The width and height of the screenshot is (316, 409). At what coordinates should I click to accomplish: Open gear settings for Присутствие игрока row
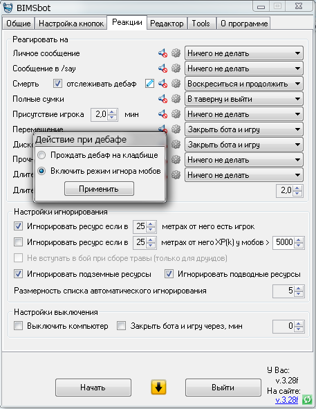pyautogui.click(x=176, y=114)
